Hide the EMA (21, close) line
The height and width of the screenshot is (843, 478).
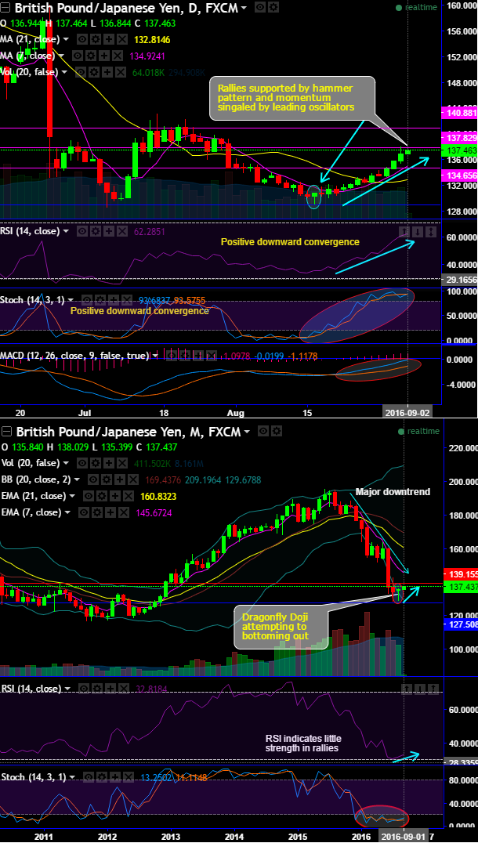[x=87, y=496]
